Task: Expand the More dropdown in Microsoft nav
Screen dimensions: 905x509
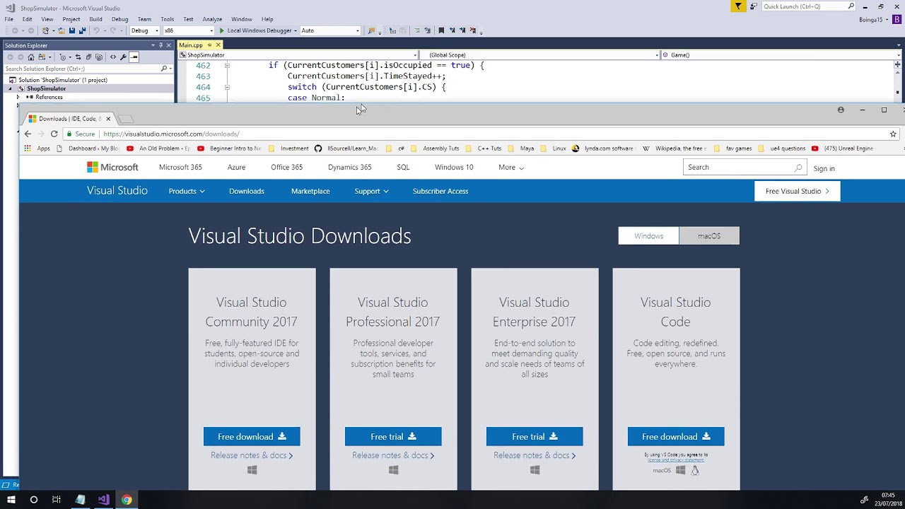Action: click(x=511, y=168)
